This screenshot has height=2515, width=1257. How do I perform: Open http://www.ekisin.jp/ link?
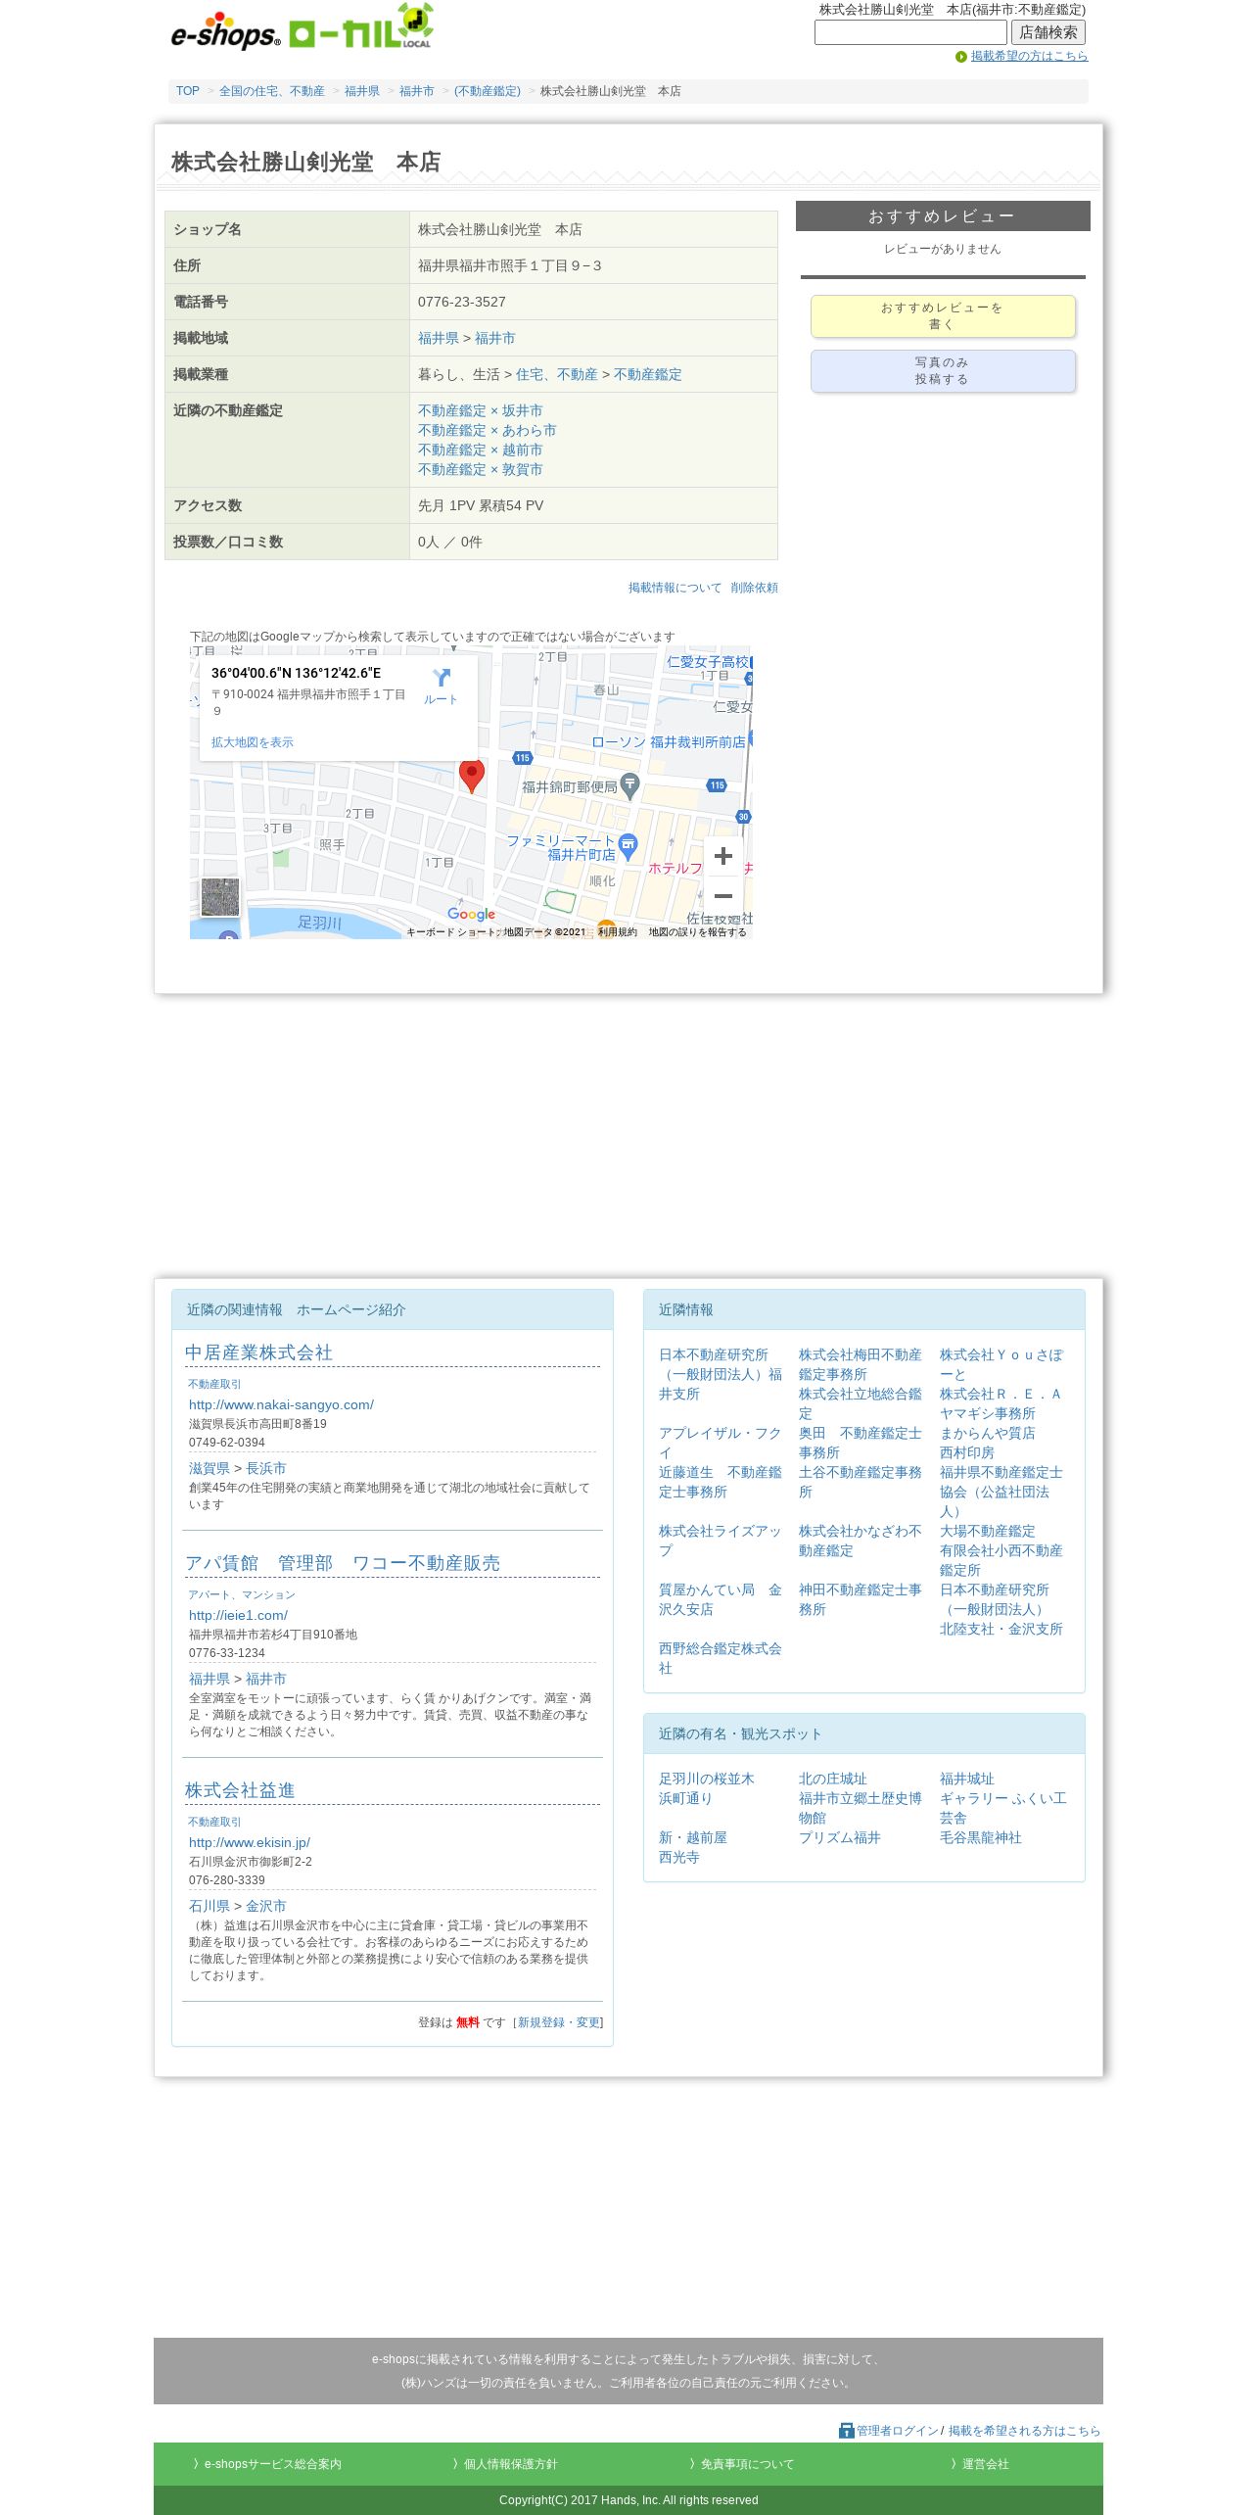coord(250,1842)
